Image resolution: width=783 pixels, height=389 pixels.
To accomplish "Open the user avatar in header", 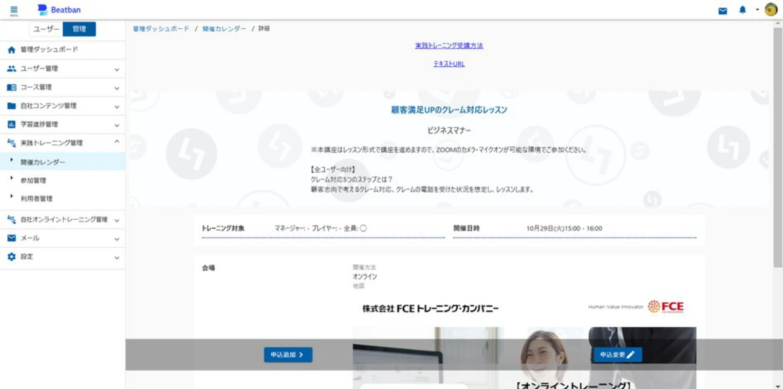I will point(771,10).
